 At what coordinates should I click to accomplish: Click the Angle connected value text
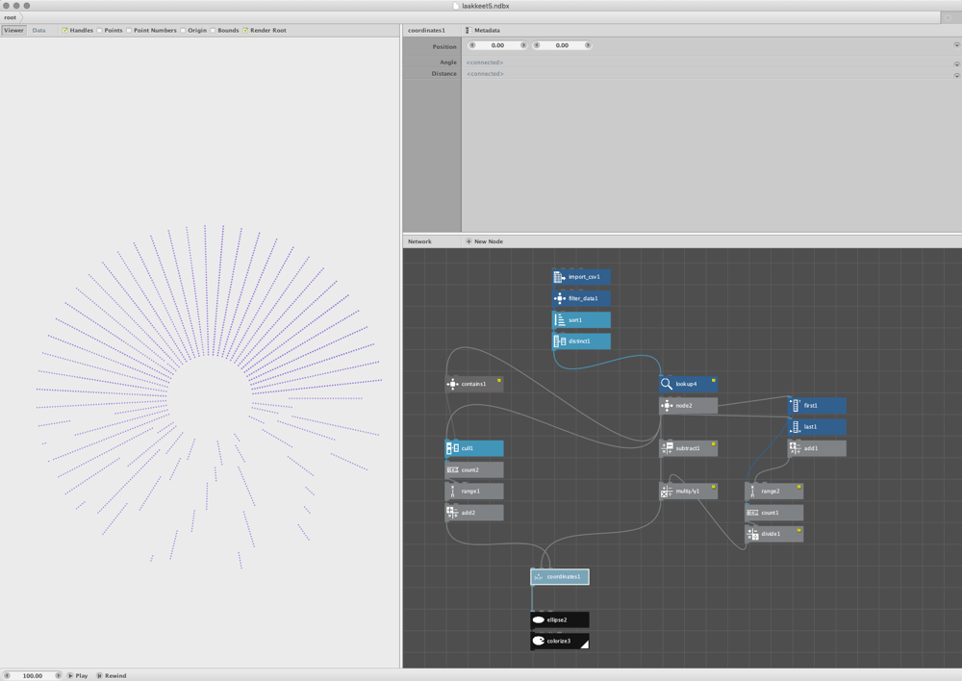click(x=485, y=63)
